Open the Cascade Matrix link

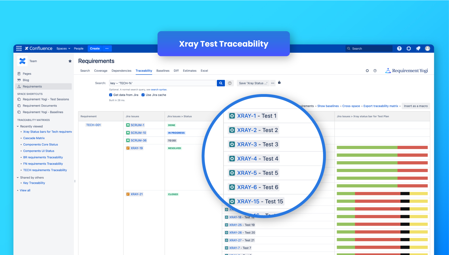34,138
